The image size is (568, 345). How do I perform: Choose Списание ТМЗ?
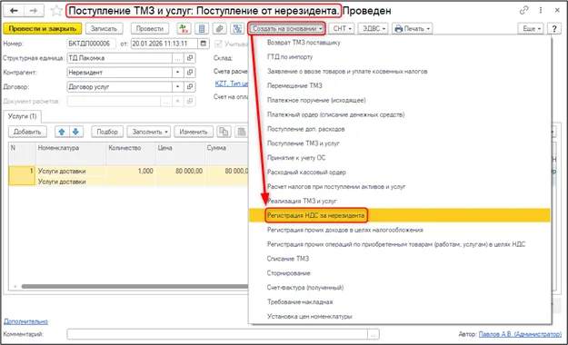coord(400,259)
